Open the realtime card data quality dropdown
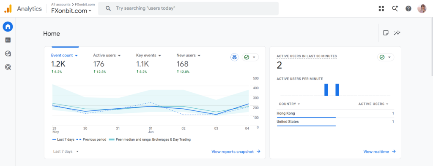Image resolution: width=433 pixels, height=166 pixels. [x=386, y=57]
